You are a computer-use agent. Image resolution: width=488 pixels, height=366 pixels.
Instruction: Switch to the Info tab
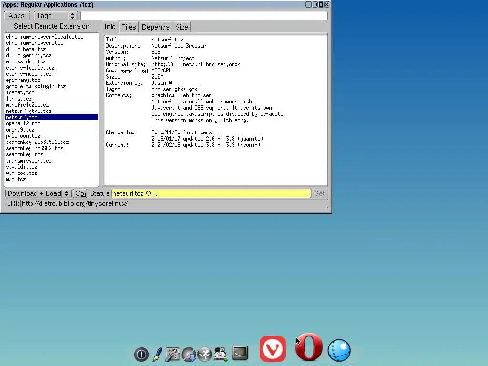coord(110,27)
